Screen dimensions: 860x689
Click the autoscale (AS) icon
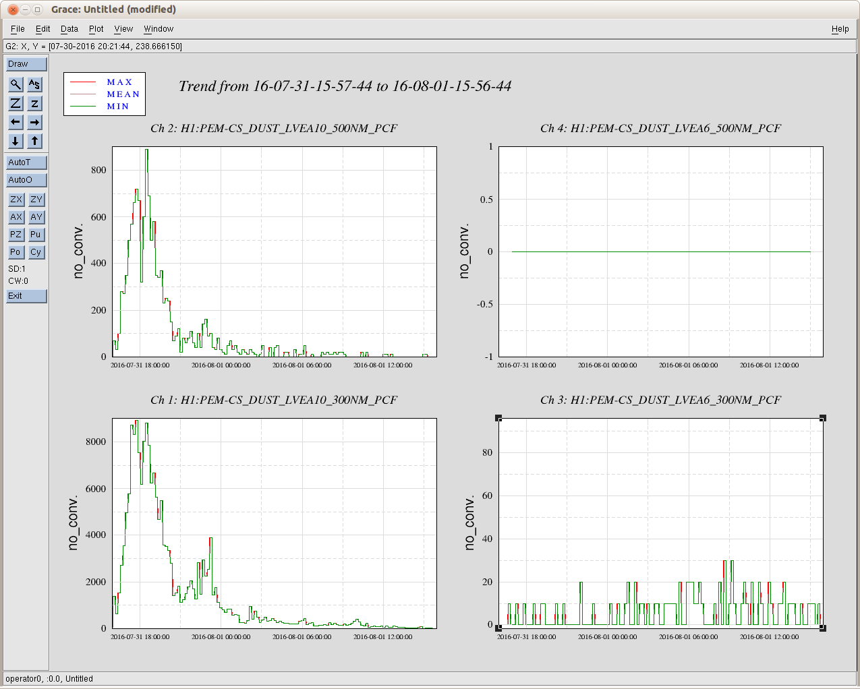click(35, 84)
